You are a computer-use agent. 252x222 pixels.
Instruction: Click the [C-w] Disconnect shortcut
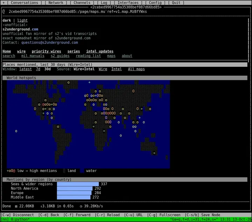click(17, 215)
